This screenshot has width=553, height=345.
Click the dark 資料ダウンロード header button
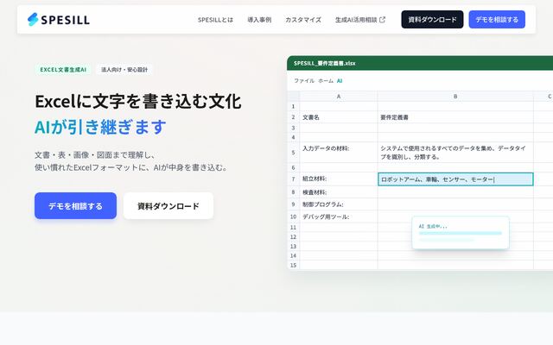[432, 19]
